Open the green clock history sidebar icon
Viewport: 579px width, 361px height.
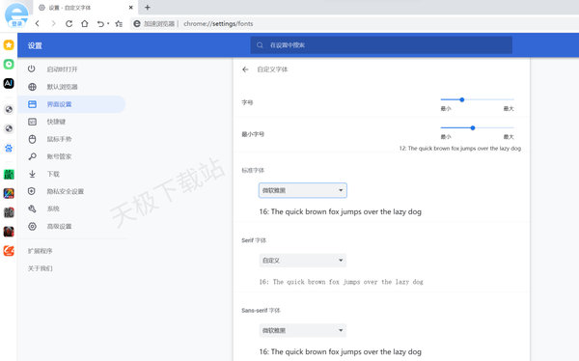(9, 65)
